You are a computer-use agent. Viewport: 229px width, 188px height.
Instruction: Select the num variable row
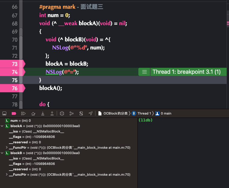[69, 121]
